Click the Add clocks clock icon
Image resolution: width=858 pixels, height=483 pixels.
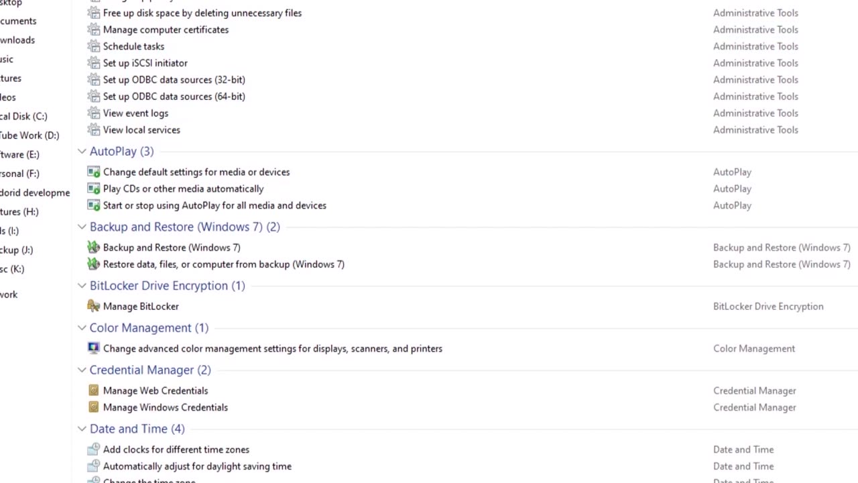[x=94, y=449]
